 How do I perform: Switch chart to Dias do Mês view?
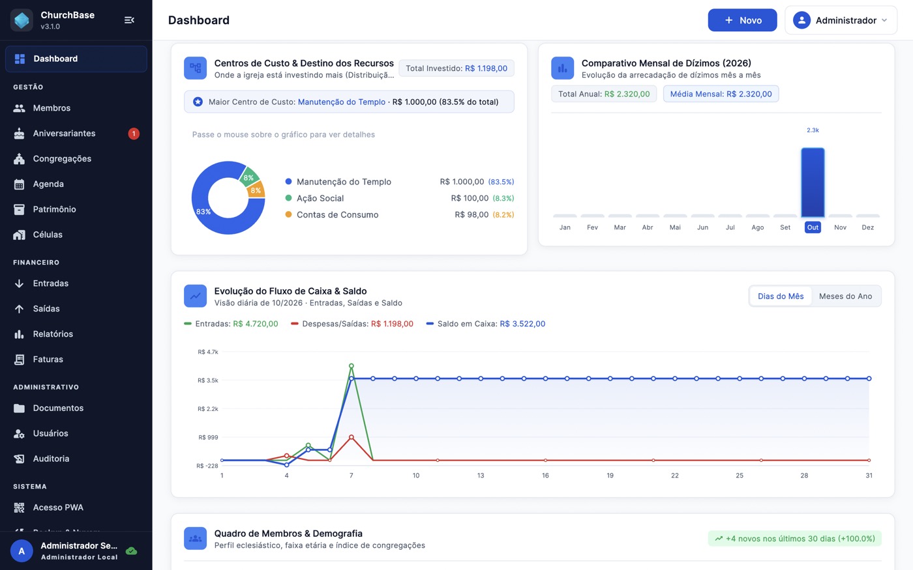[x=781, y=296]
